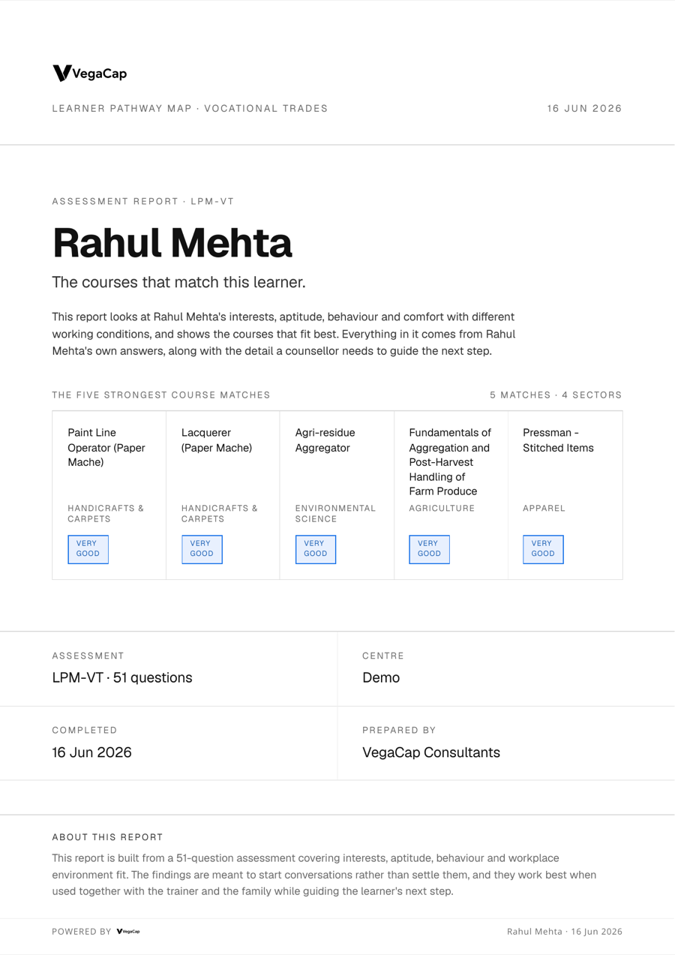The image size is (675, 955).
Task: Click the Demo centre value
Action: pos(381,677)
